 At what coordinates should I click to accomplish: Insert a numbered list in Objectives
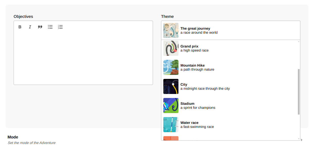point(60,27)
